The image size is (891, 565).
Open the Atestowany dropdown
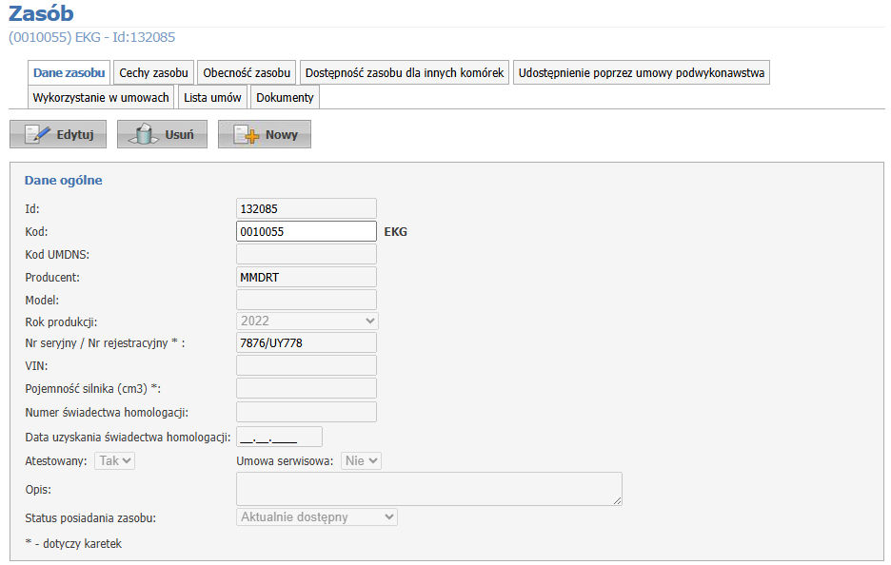[115, 460]
